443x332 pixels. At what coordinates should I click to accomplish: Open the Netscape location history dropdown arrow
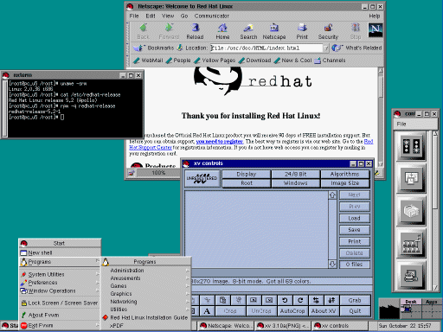pos(326,48)
